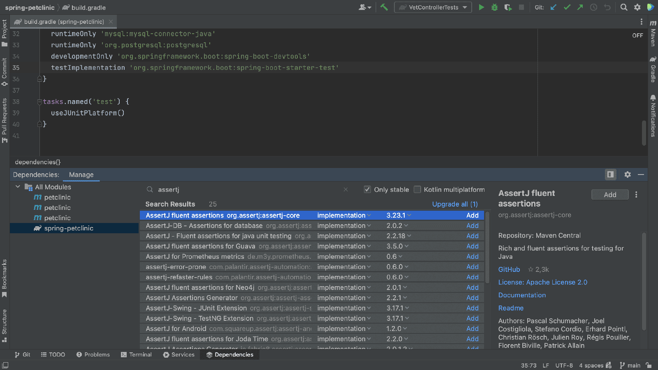Open the Bookmarks tool window

pos(5,278)
